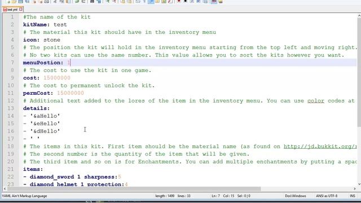Click 'YAML Ain't Markup Language' in status bar

24,196
